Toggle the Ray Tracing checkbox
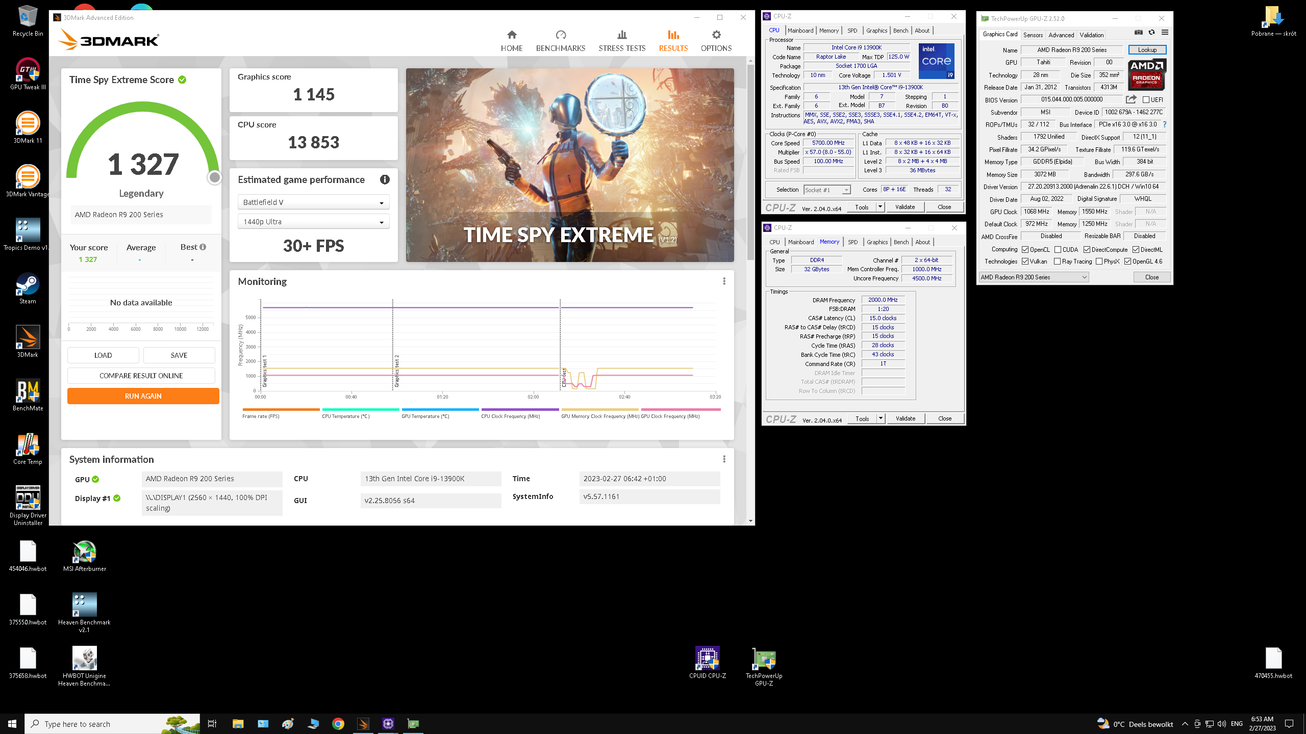 tap(1058, 261)
